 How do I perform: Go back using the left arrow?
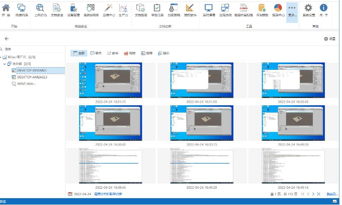(7, 39)
